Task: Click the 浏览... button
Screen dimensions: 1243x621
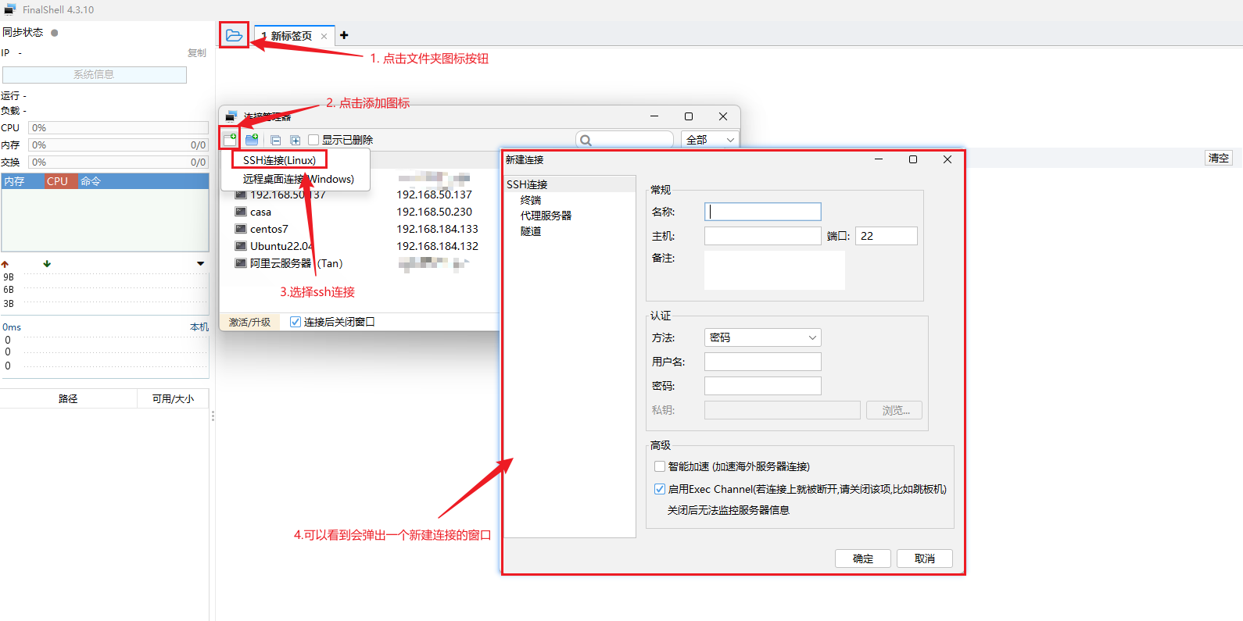Action: click(x=894, y=410)
